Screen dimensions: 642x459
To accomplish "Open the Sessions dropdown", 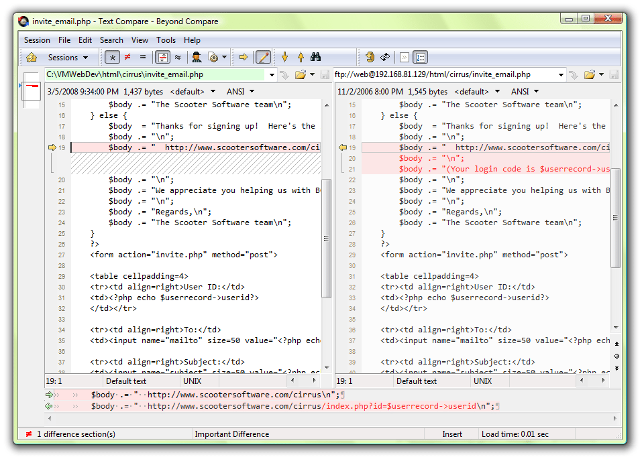I will (64, 57).
